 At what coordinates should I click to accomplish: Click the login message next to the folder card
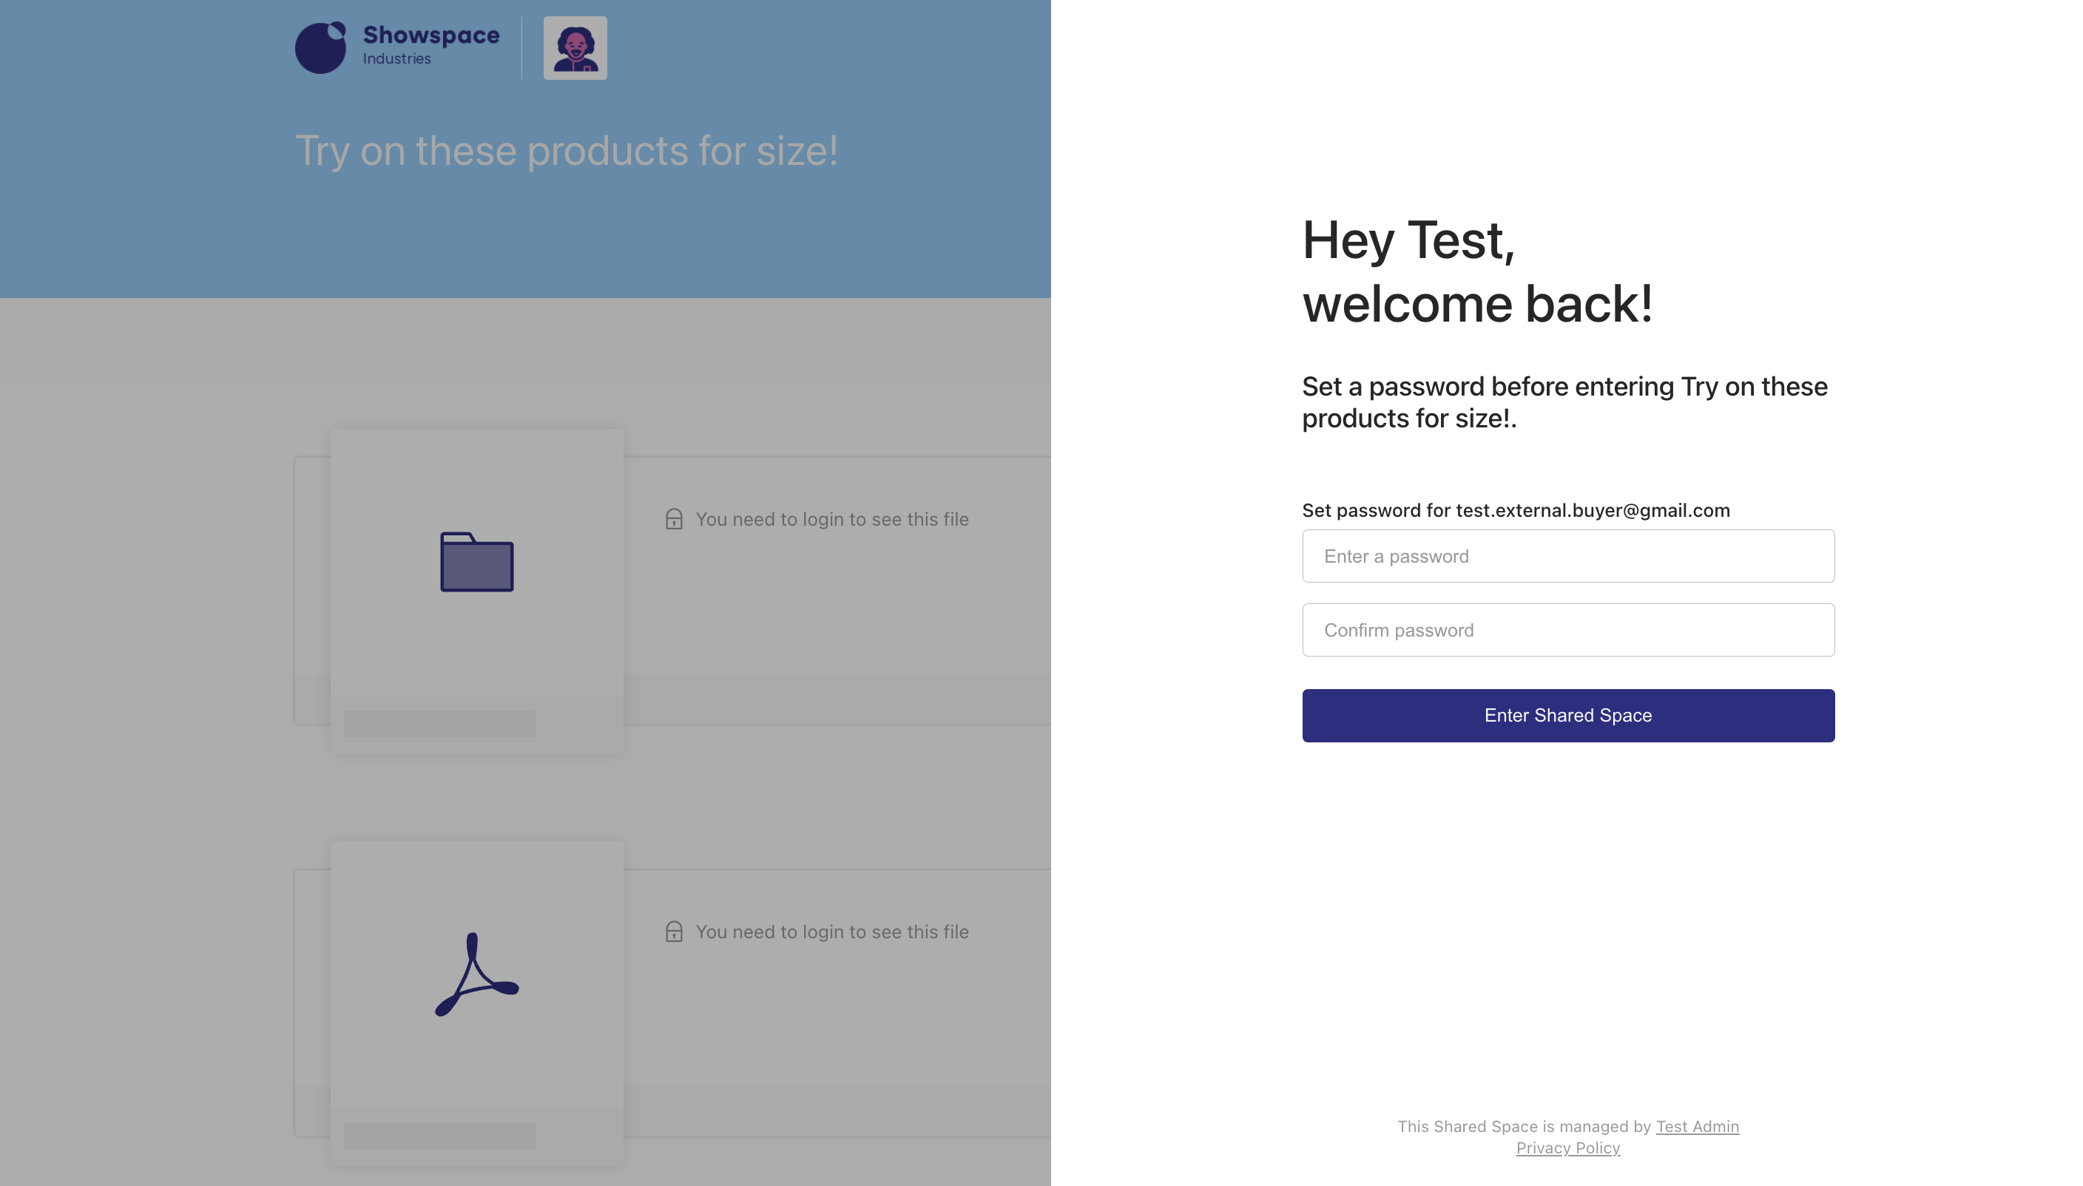point(831,519)
